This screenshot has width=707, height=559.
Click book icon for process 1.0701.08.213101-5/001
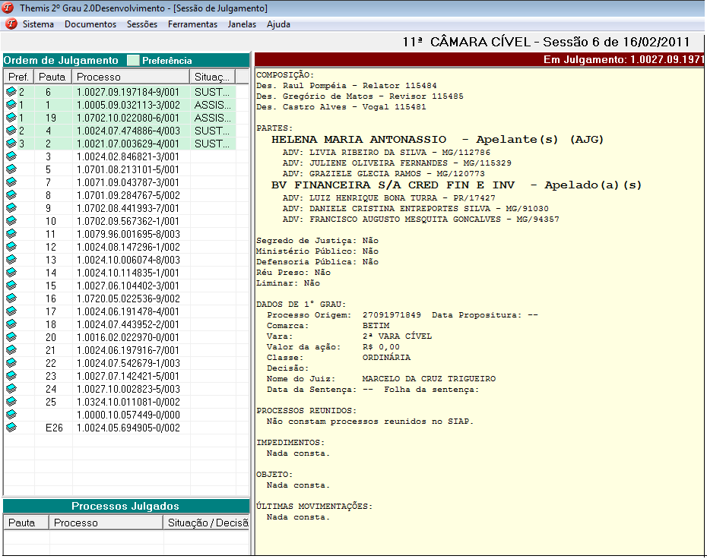11,169
